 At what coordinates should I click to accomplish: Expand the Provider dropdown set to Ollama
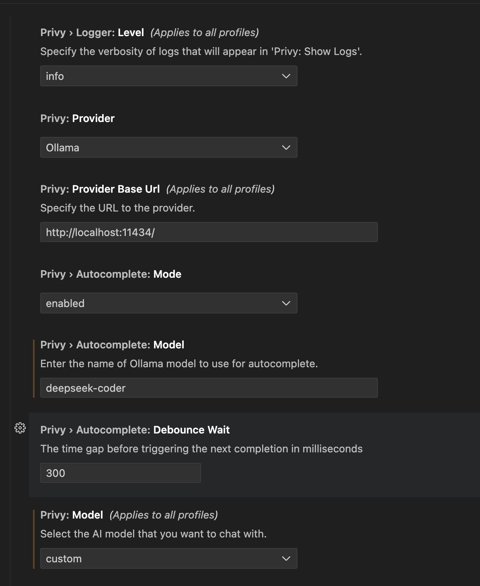coord(168,148)
